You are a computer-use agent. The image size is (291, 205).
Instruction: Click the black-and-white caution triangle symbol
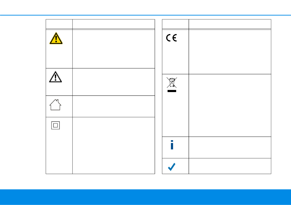(x=55, y=77)
